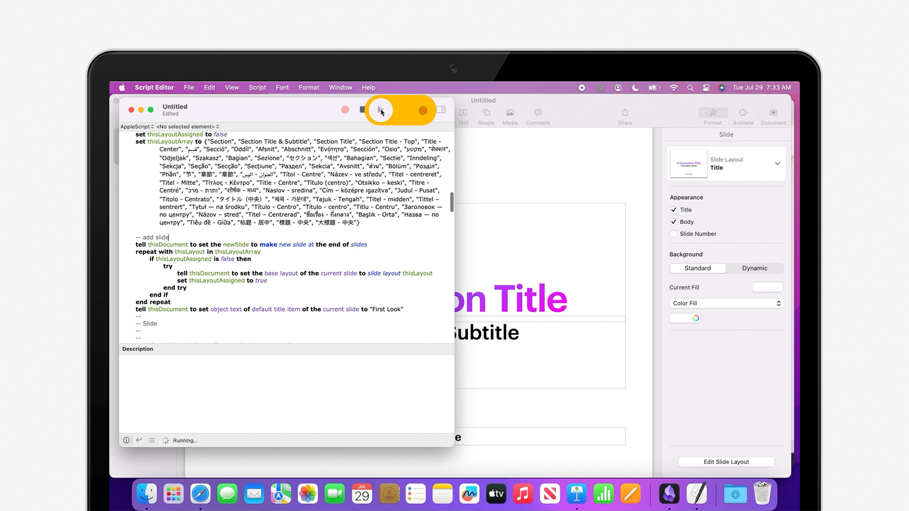Insert a Shape into the slide

[x=486, y=116]
